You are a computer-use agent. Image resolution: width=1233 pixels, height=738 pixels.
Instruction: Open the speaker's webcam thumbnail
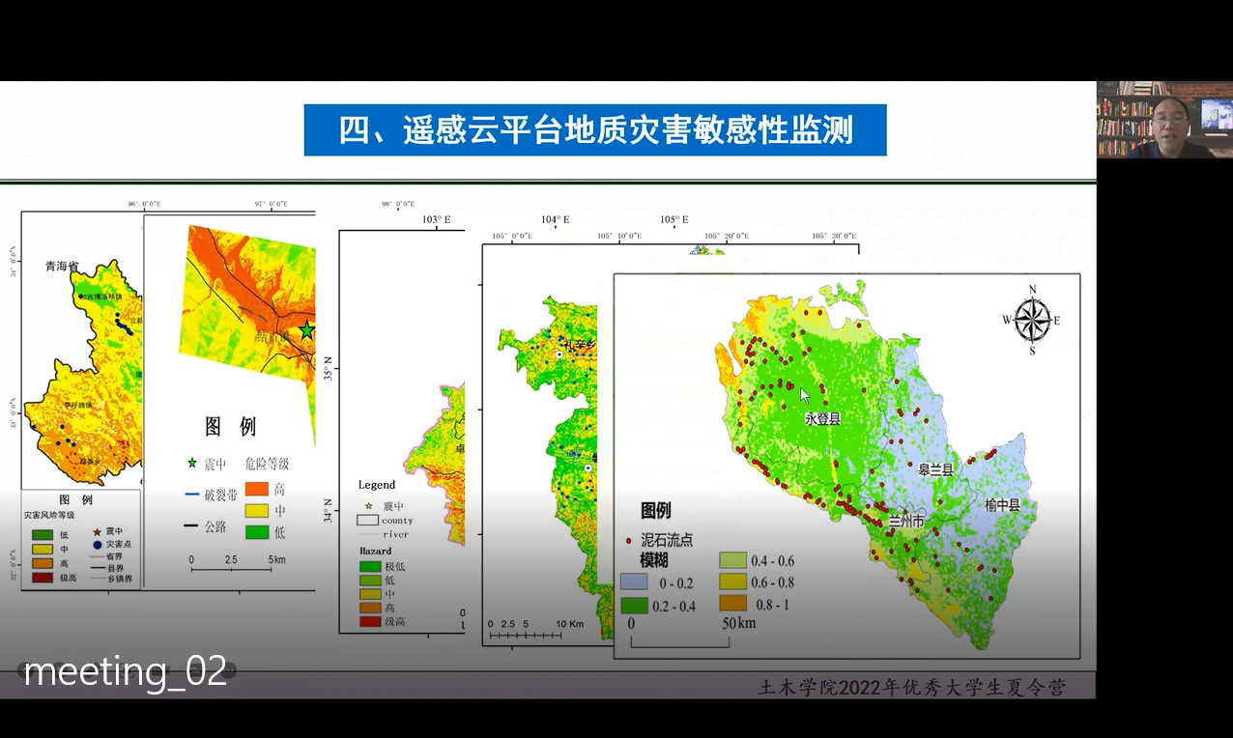click(1164, 120)
